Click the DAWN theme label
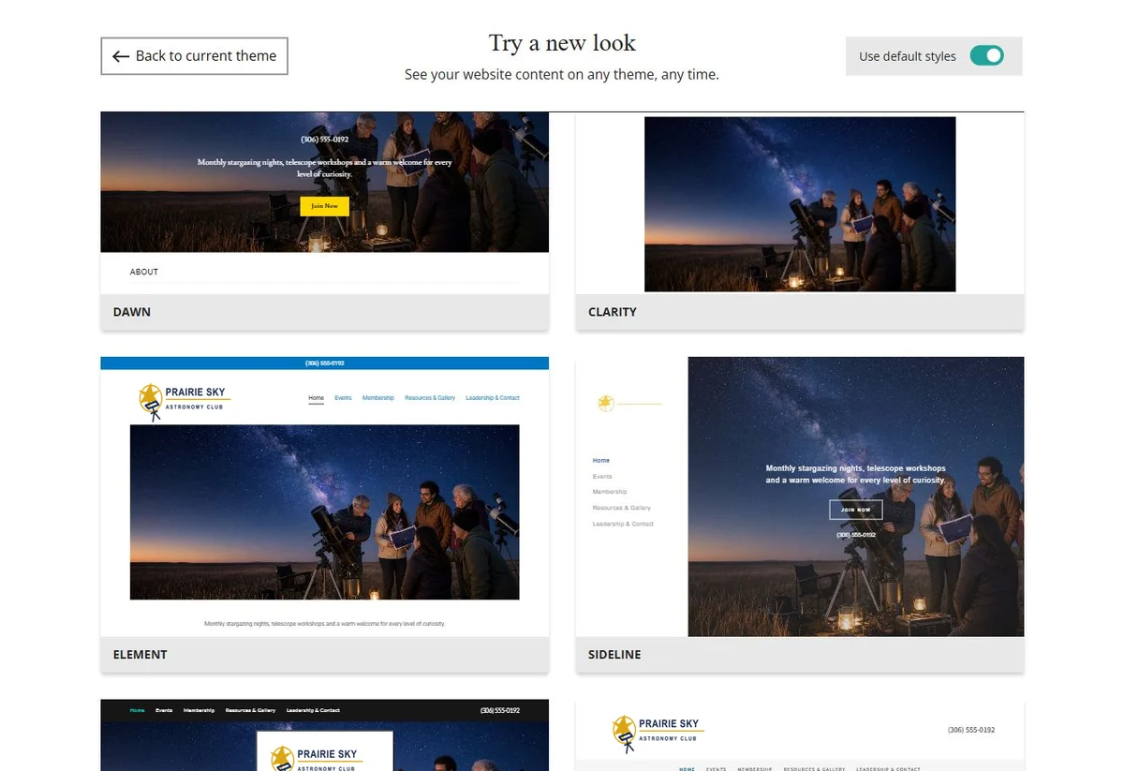1124x771 pixels. click(x=132, y=312)
